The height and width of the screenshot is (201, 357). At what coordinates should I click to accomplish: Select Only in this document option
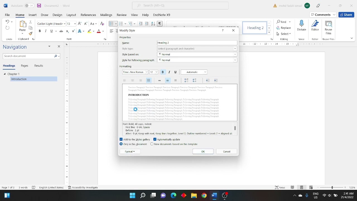click(121, 144)
